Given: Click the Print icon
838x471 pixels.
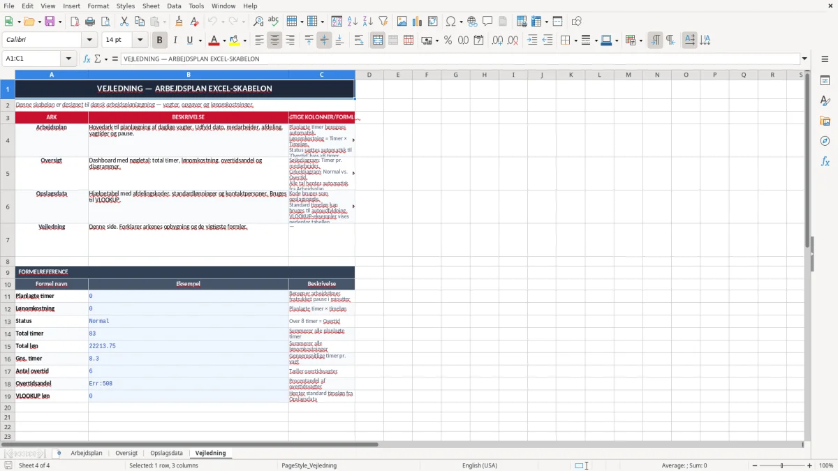Looking at the screenshot, I should (89, 22).
